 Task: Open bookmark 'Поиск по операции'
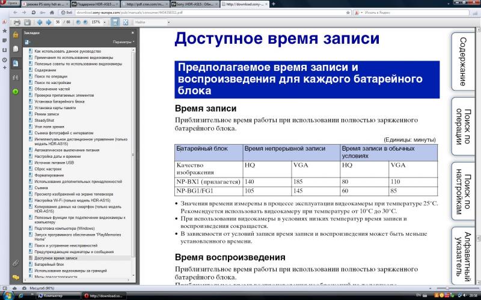coord(51,76)
